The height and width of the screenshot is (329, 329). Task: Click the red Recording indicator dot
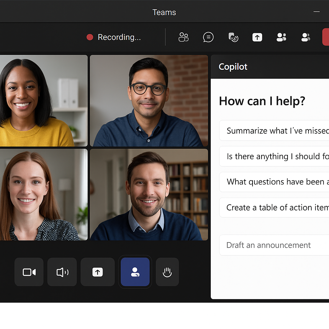tap(90, 37)
